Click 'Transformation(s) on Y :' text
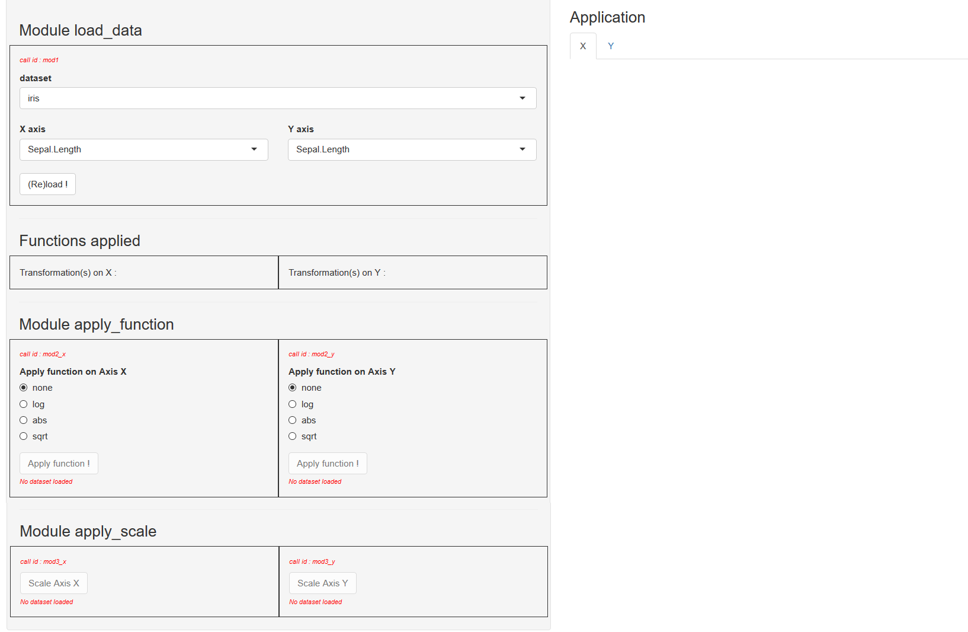Viewport: 968px width, 632px height. point(337,273)
